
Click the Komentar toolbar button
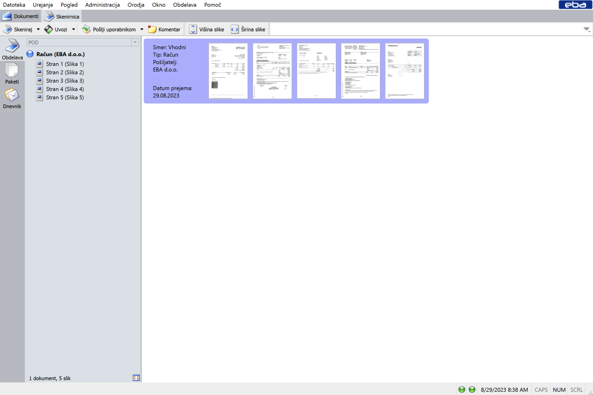pyautogui.click(x=164, y=29)
